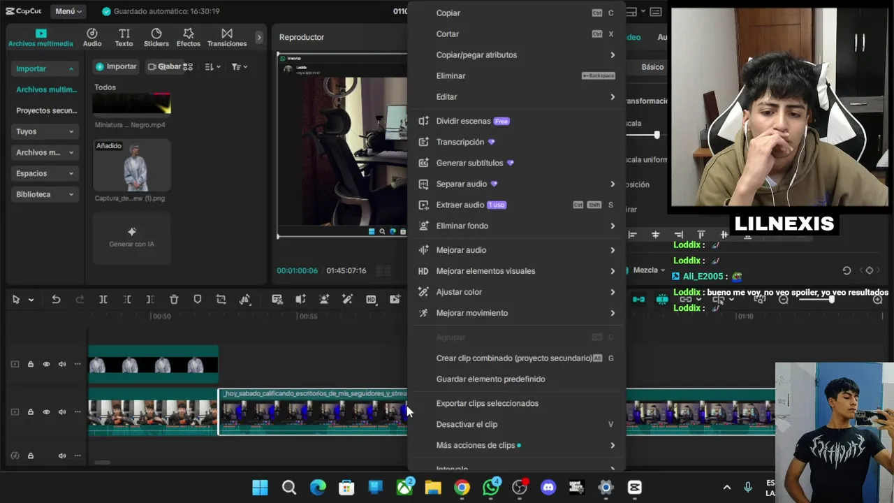Choose Dividir escenas in context menu
The width and height of the screenshot is (894, 503).
click(517, 121)
